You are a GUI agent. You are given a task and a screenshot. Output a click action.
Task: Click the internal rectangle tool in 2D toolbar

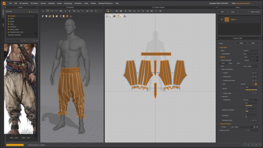click(121, 11)
